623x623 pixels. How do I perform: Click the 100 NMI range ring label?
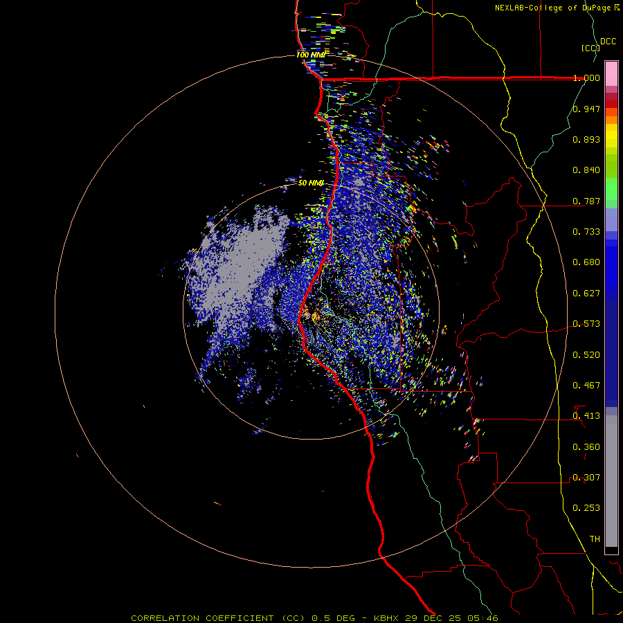[x=311, y=55]
